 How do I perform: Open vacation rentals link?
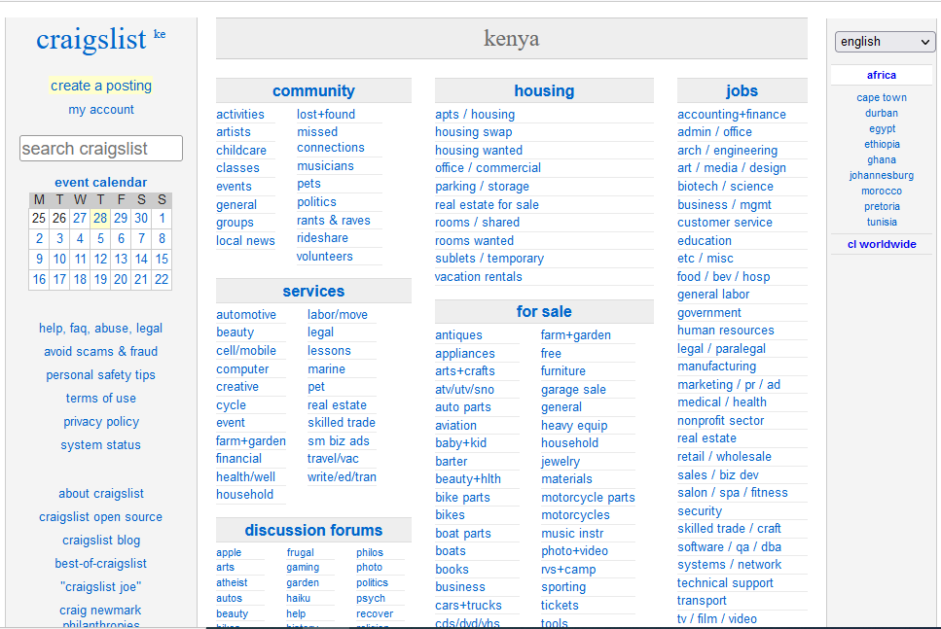pos(479,277)
